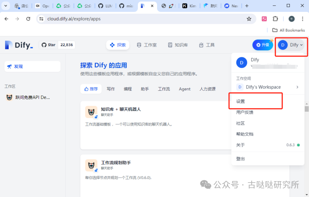Screen dimensions: 309x197
Task: Select the 推荐 category filter
Action: [91, 89]
